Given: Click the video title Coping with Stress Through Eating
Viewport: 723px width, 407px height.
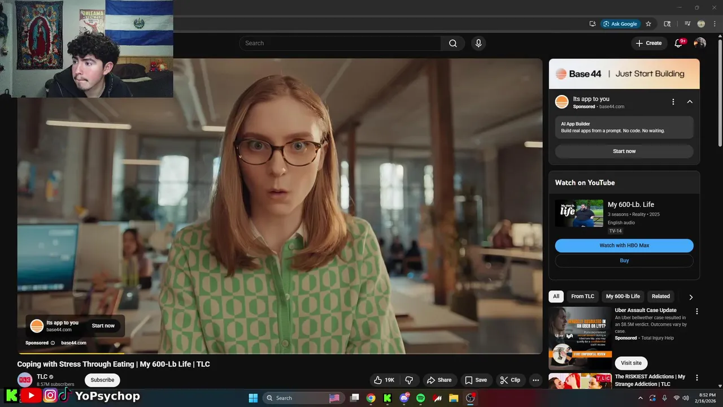Looking at the screenshot, I should click(114, 364).
